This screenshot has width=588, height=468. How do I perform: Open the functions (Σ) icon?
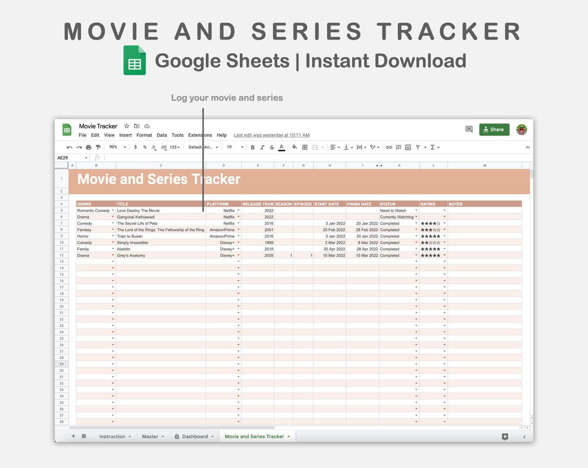point(432,147)
